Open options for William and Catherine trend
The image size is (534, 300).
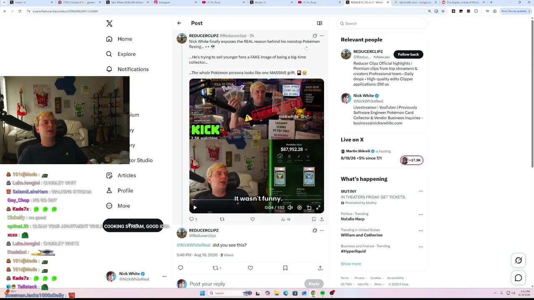click(x=421, y=231)
